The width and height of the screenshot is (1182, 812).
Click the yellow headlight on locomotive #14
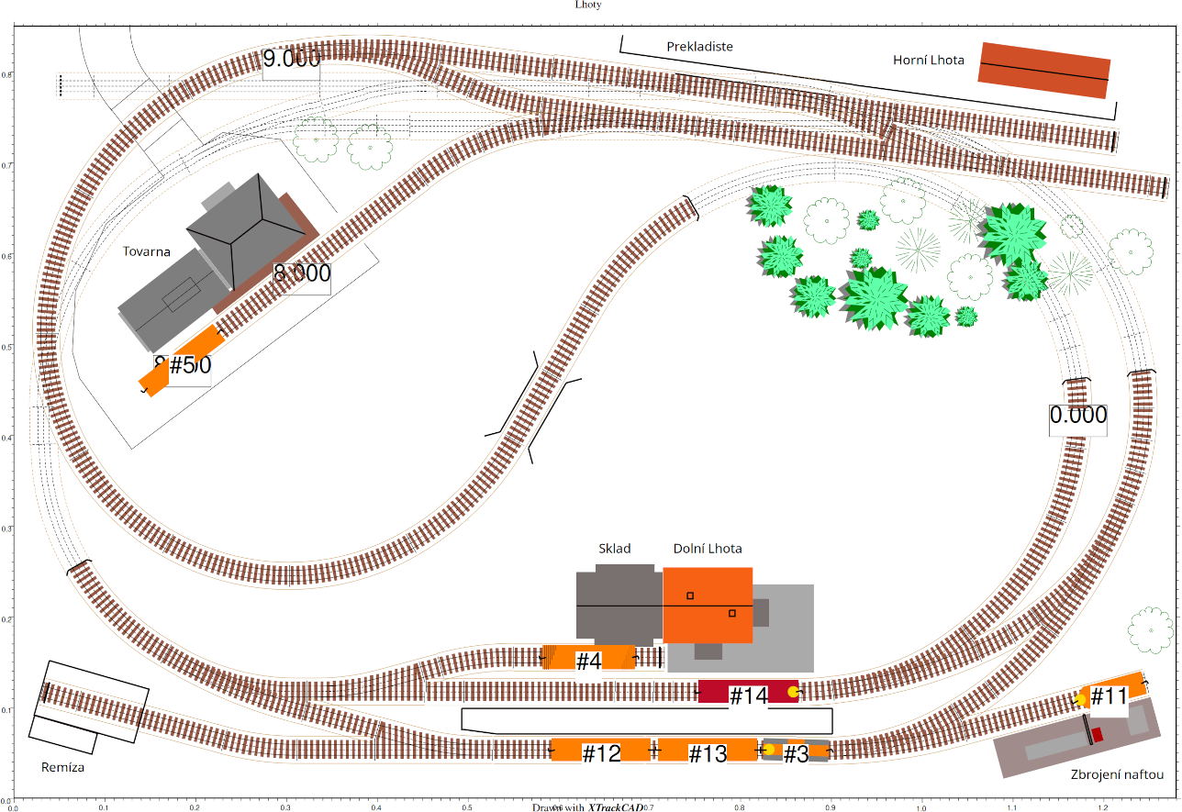(x=793, y=692)
